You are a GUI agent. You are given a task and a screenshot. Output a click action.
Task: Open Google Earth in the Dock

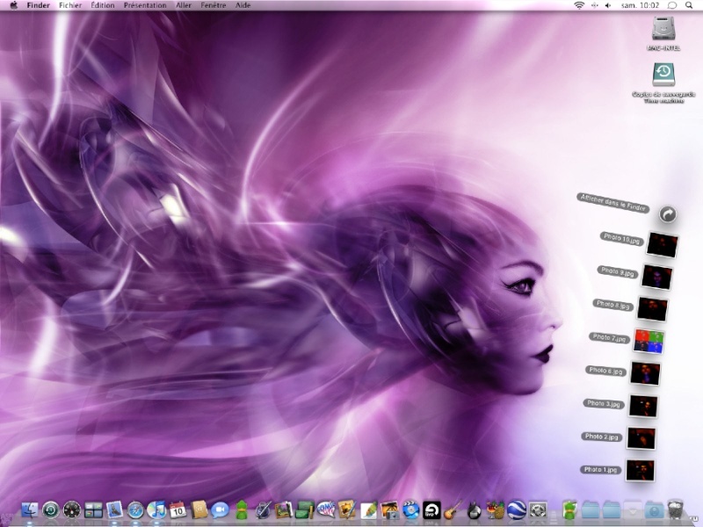tap(517, 510)
